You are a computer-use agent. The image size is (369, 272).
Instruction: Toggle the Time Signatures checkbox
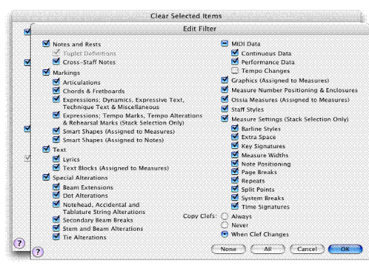pos(235,206)
